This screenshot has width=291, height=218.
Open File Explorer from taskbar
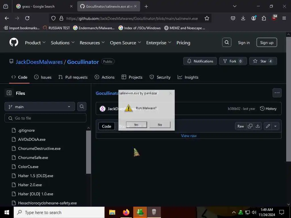point(112,212)
